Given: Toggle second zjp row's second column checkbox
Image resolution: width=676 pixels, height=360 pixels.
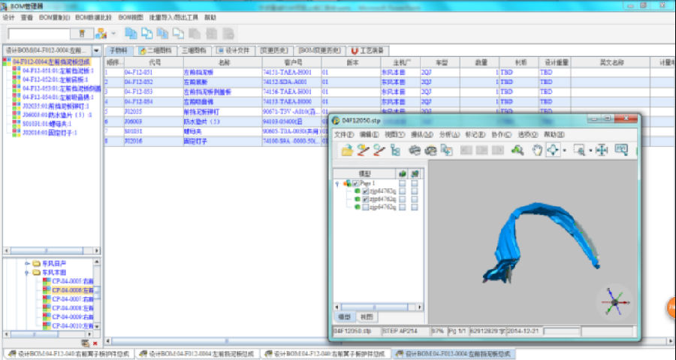Looking at the screenshot, I should [415, 199].
